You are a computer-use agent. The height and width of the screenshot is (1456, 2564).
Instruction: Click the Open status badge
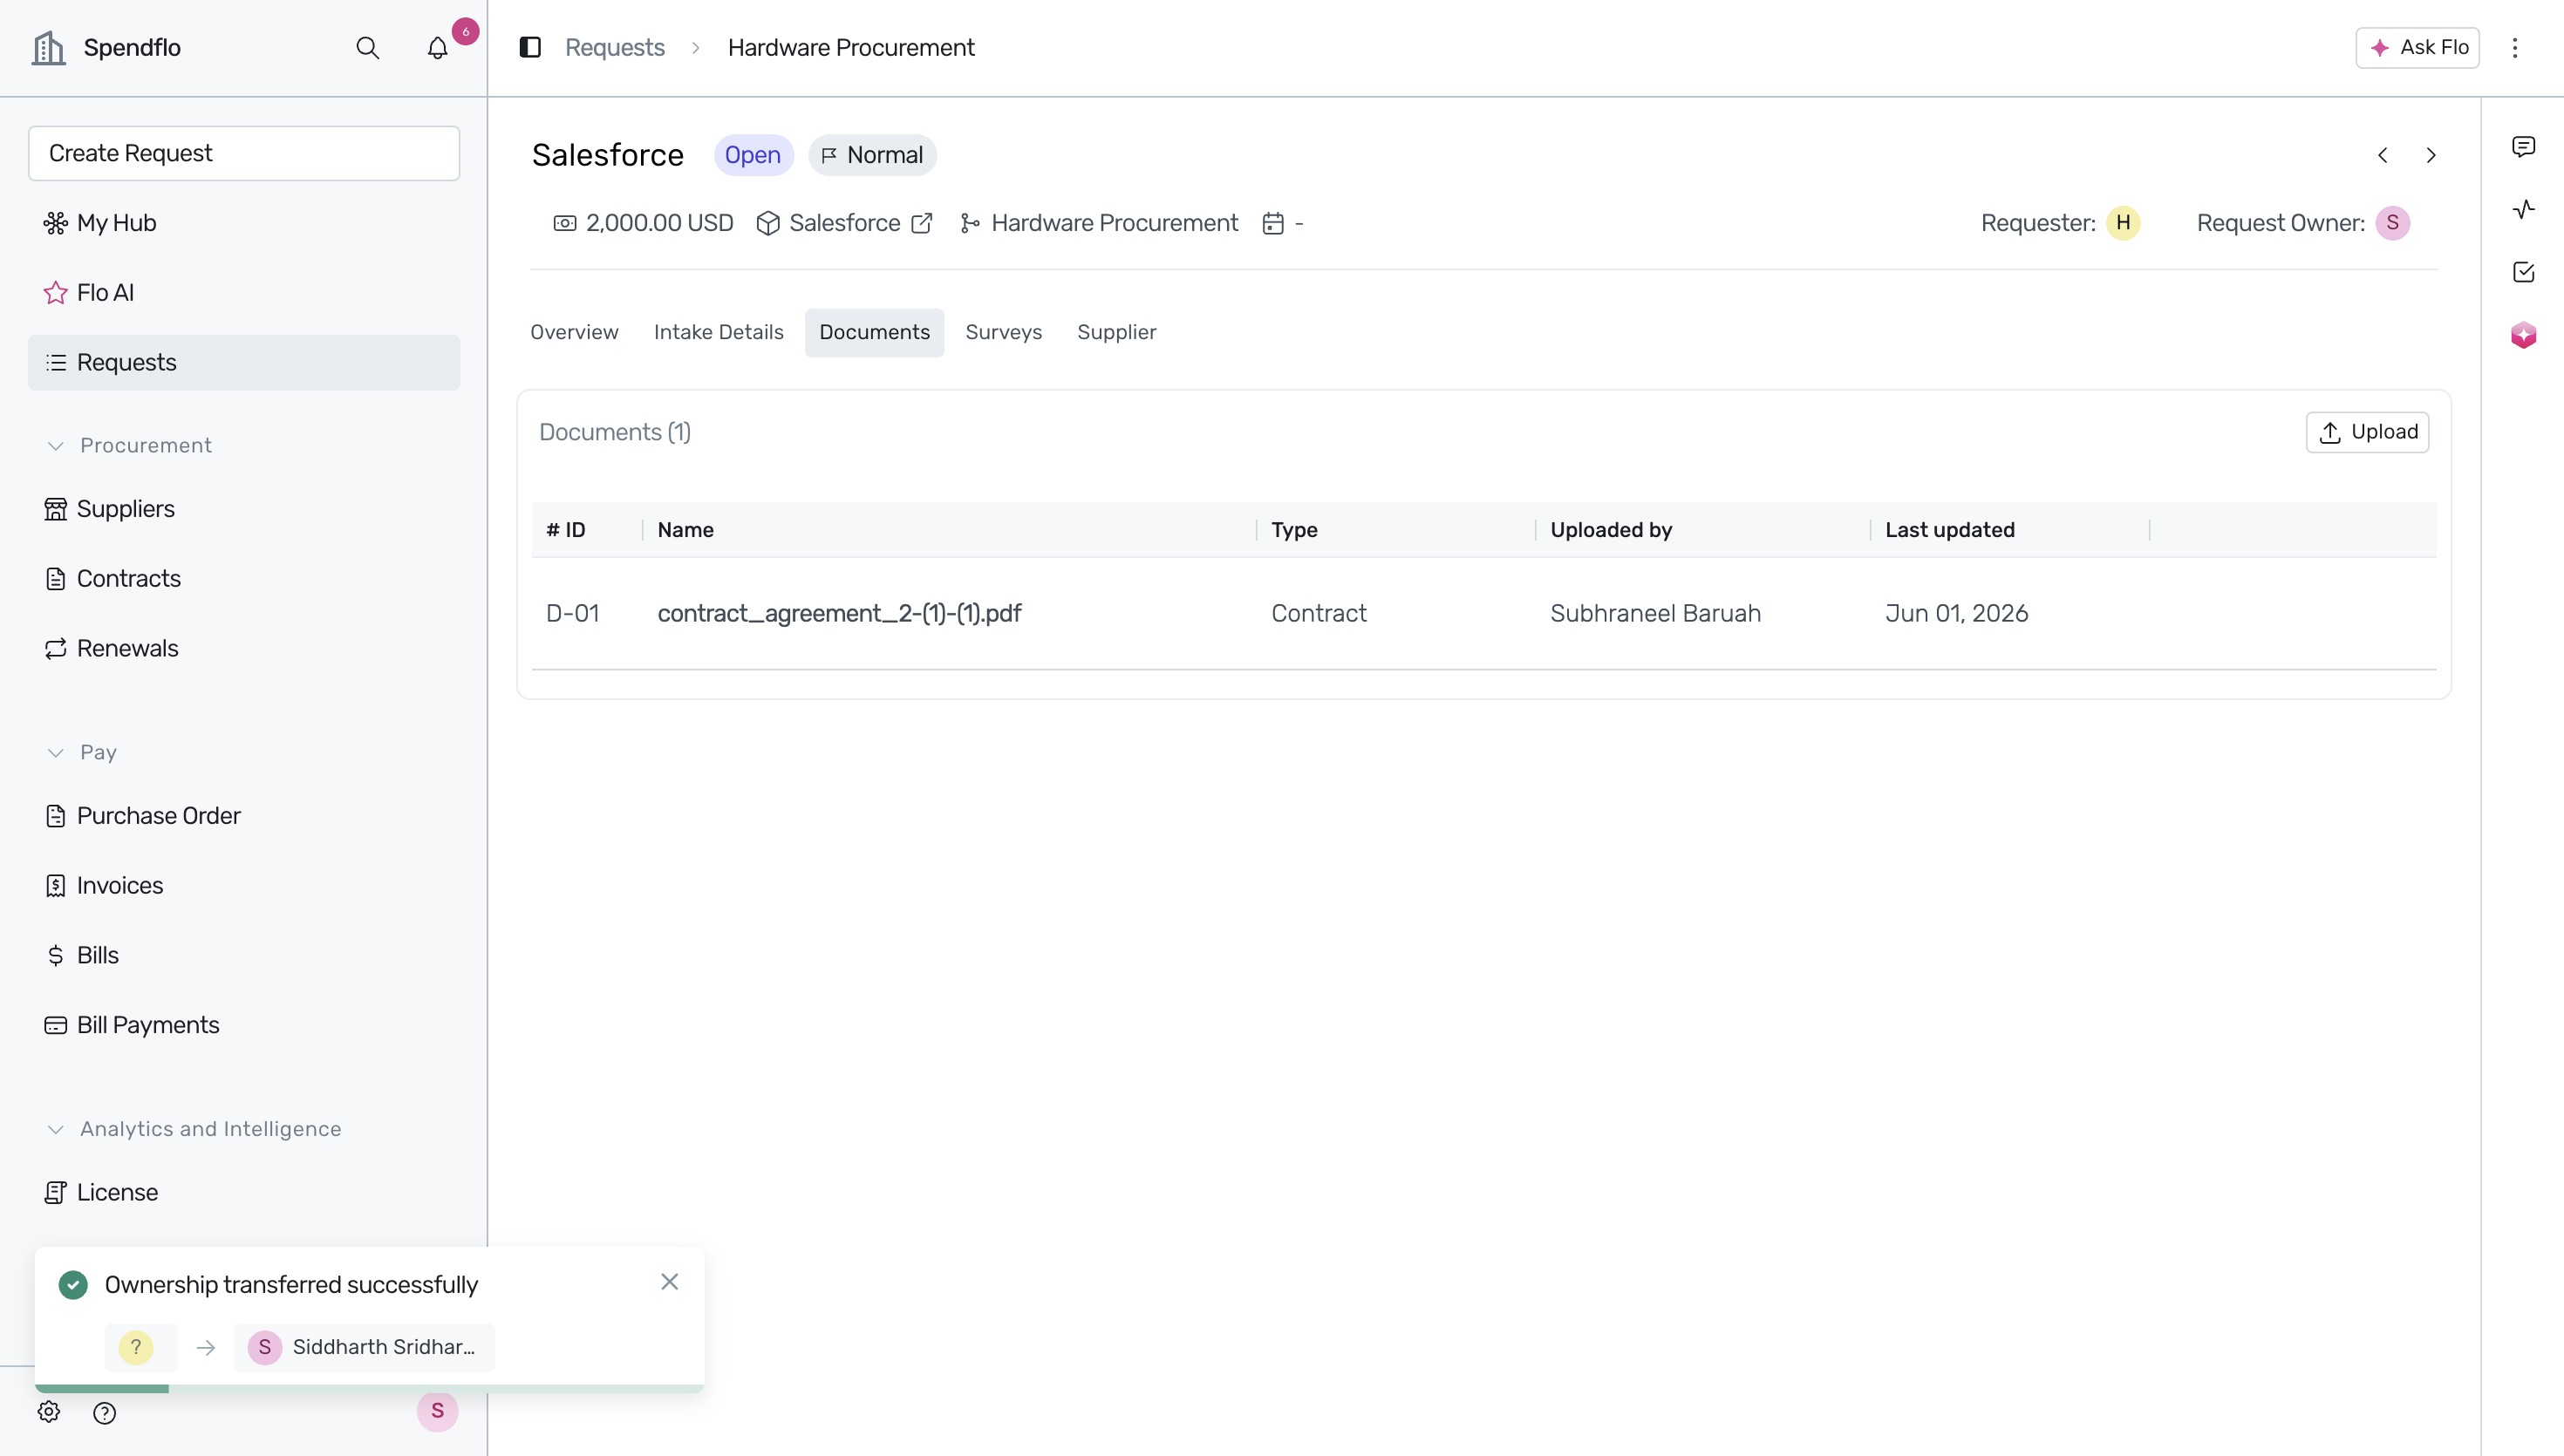[753, 155]
